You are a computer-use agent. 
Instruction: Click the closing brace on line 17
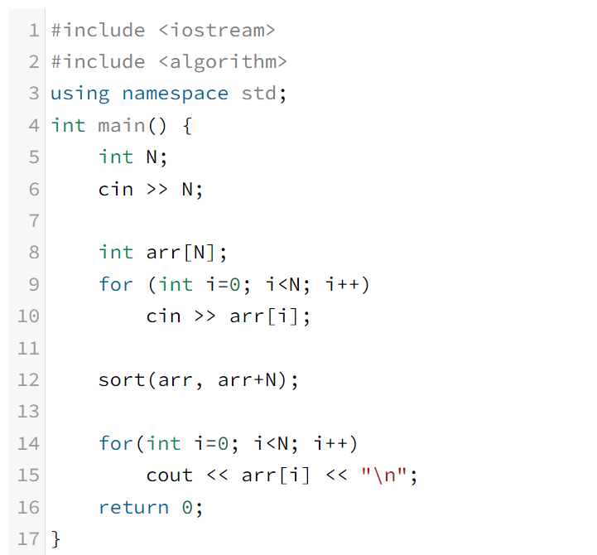[56, 539]
